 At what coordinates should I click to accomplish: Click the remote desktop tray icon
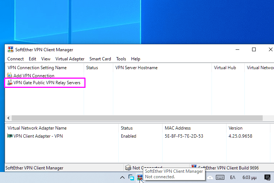point(131,178)
